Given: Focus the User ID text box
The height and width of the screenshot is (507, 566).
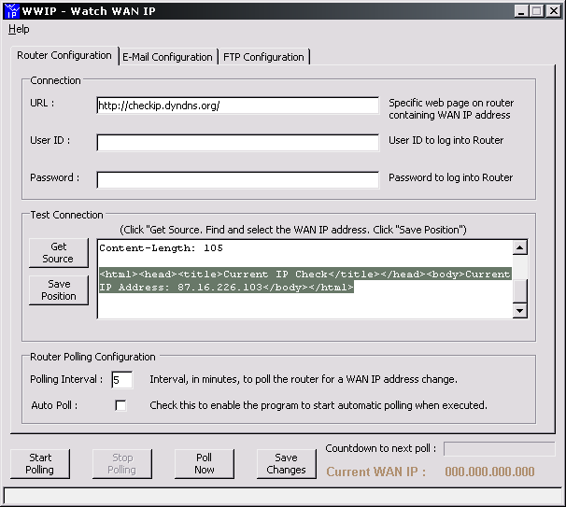Looking at the screenshot, I should pos(237,142).
